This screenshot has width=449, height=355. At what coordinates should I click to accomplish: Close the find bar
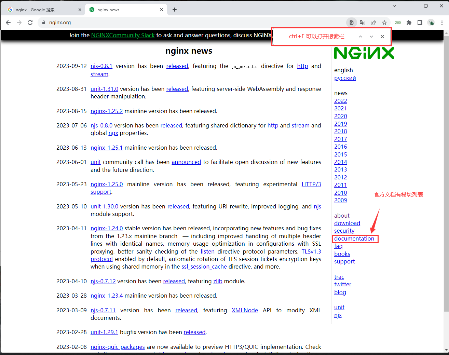[382, 37]
